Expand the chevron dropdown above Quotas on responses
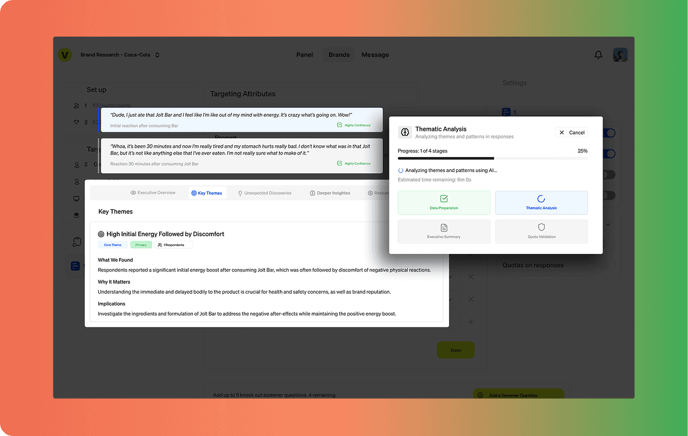 (608, 225)
